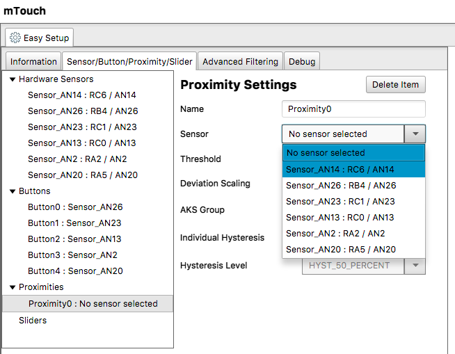Screen dimensions: 455x354
Task: Collapse the Proximities tree node
Action: click(13, 287)
